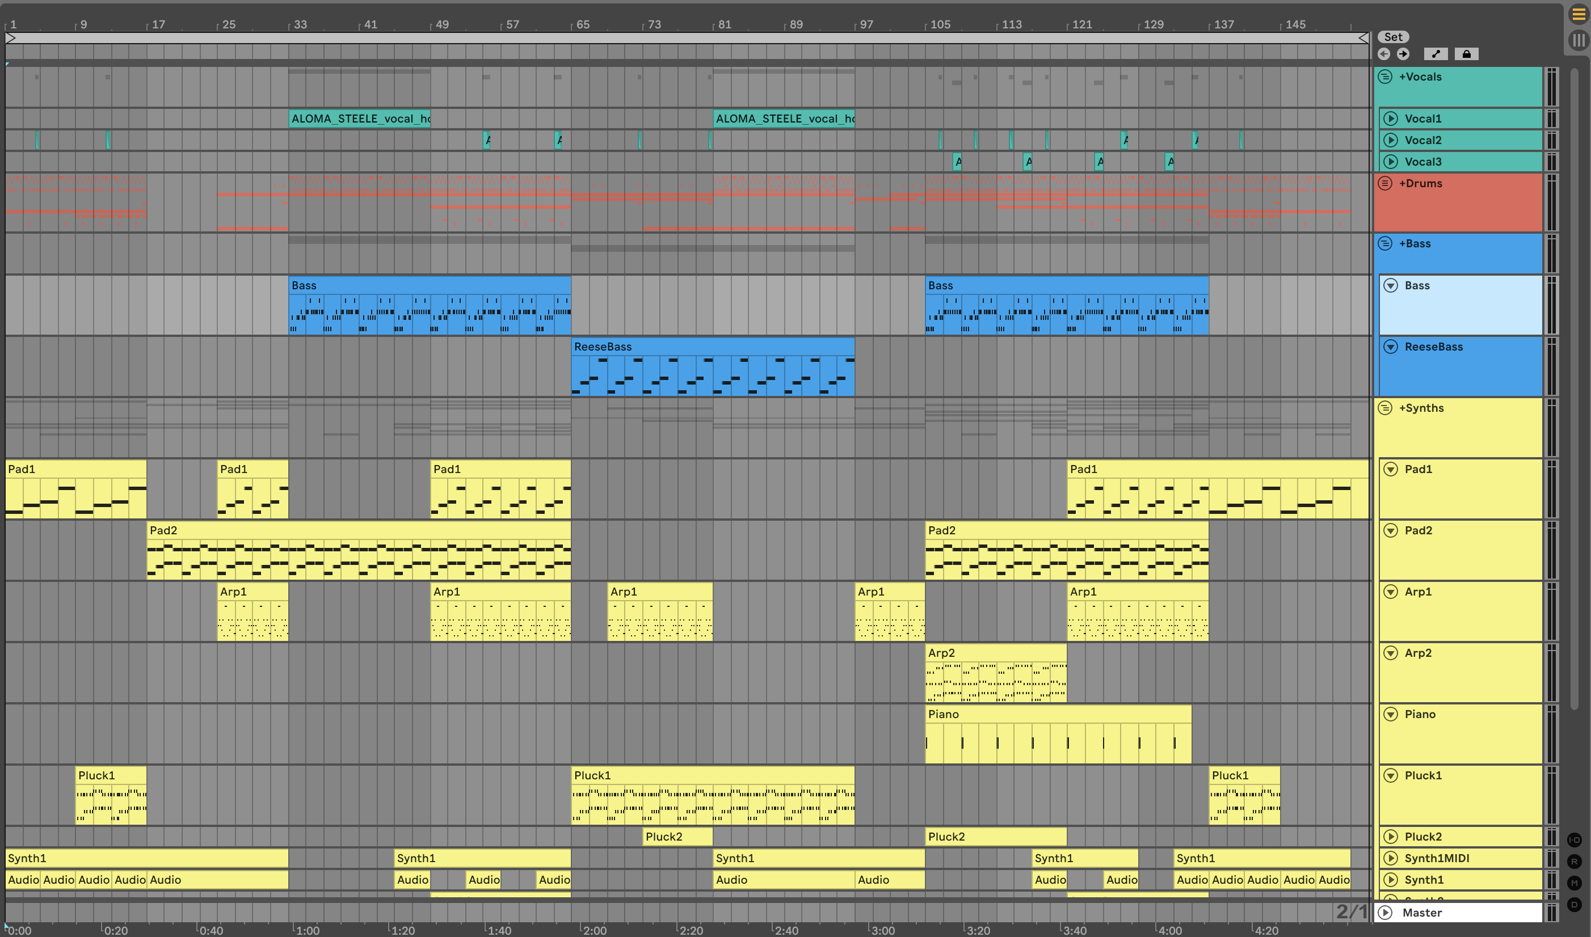This screenshot has width=1591, height=937.
Task: Switch to Session view with the vertical bars icon
Action: point(1578,40)
